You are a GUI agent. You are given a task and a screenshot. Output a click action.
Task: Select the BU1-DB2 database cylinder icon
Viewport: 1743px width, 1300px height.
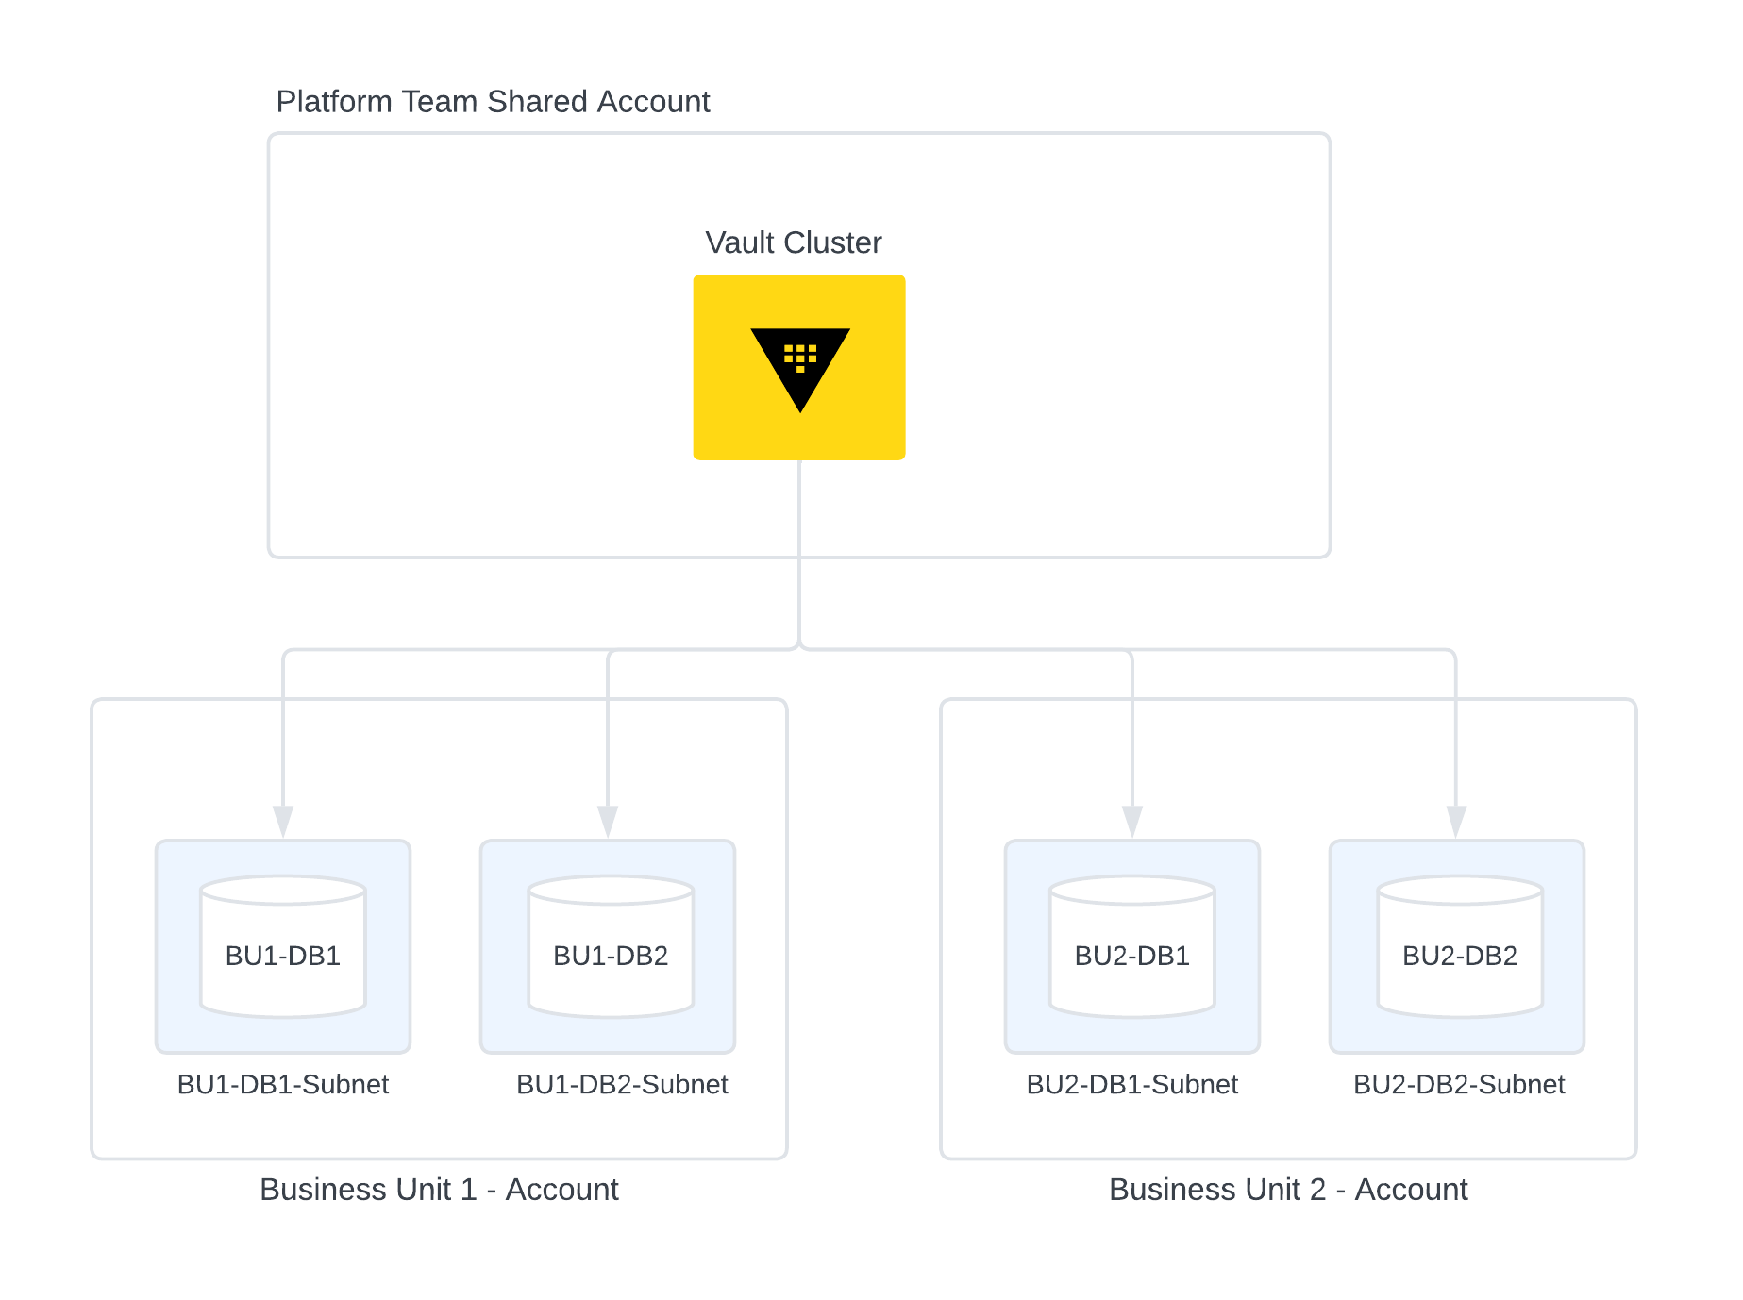(x=610, y=948)
